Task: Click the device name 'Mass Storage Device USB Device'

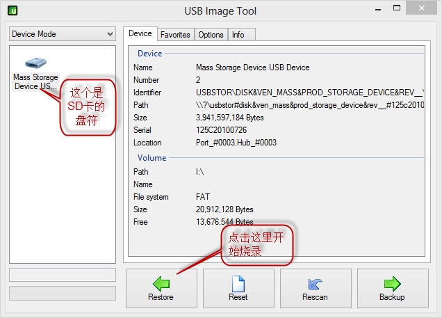Action: (x=253, y=67)
